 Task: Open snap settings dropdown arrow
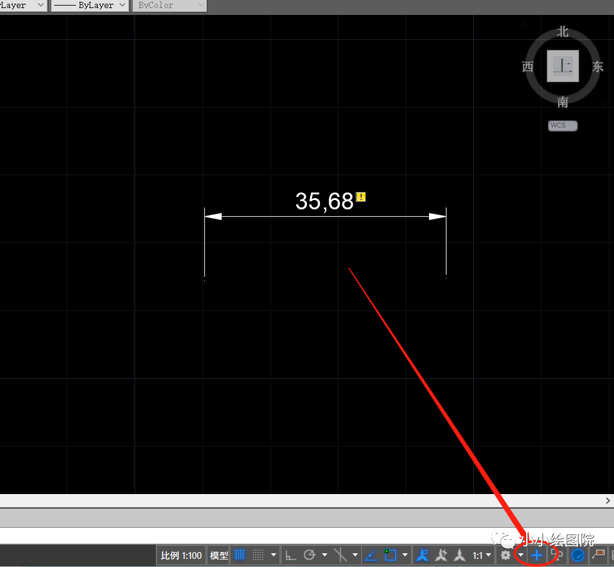point(274,555)
